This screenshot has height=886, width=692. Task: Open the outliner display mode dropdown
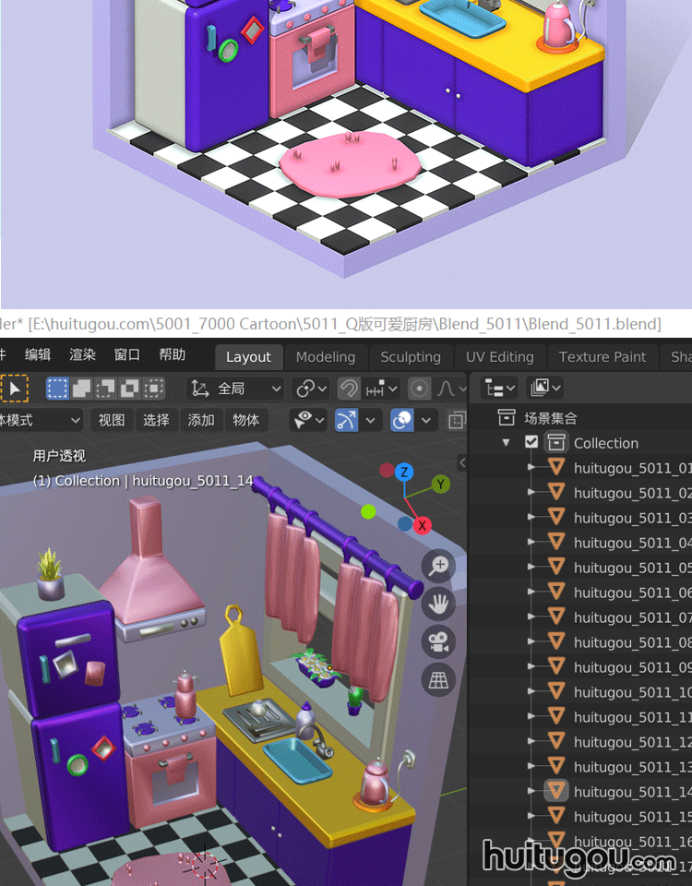click(501, 388)
